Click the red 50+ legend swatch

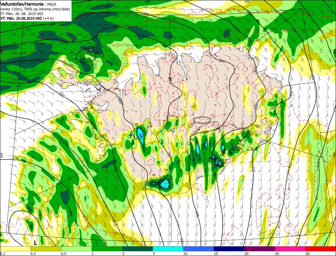coord(321,249)
